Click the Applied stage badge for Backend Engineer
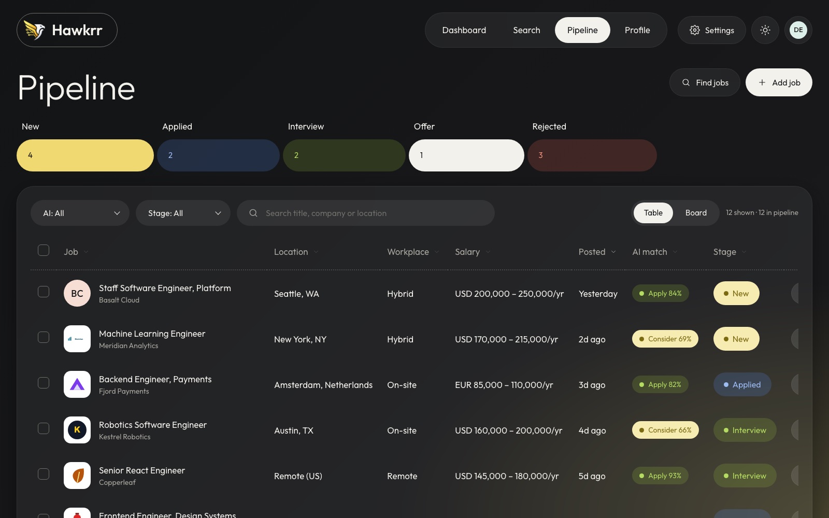Viewport: 829px width, 518px height. (742, 384)
